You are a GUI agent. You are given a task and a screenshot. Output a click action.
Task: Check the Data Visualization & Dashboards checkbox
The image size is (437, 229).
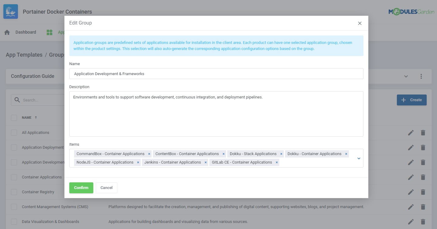(14, 221)
